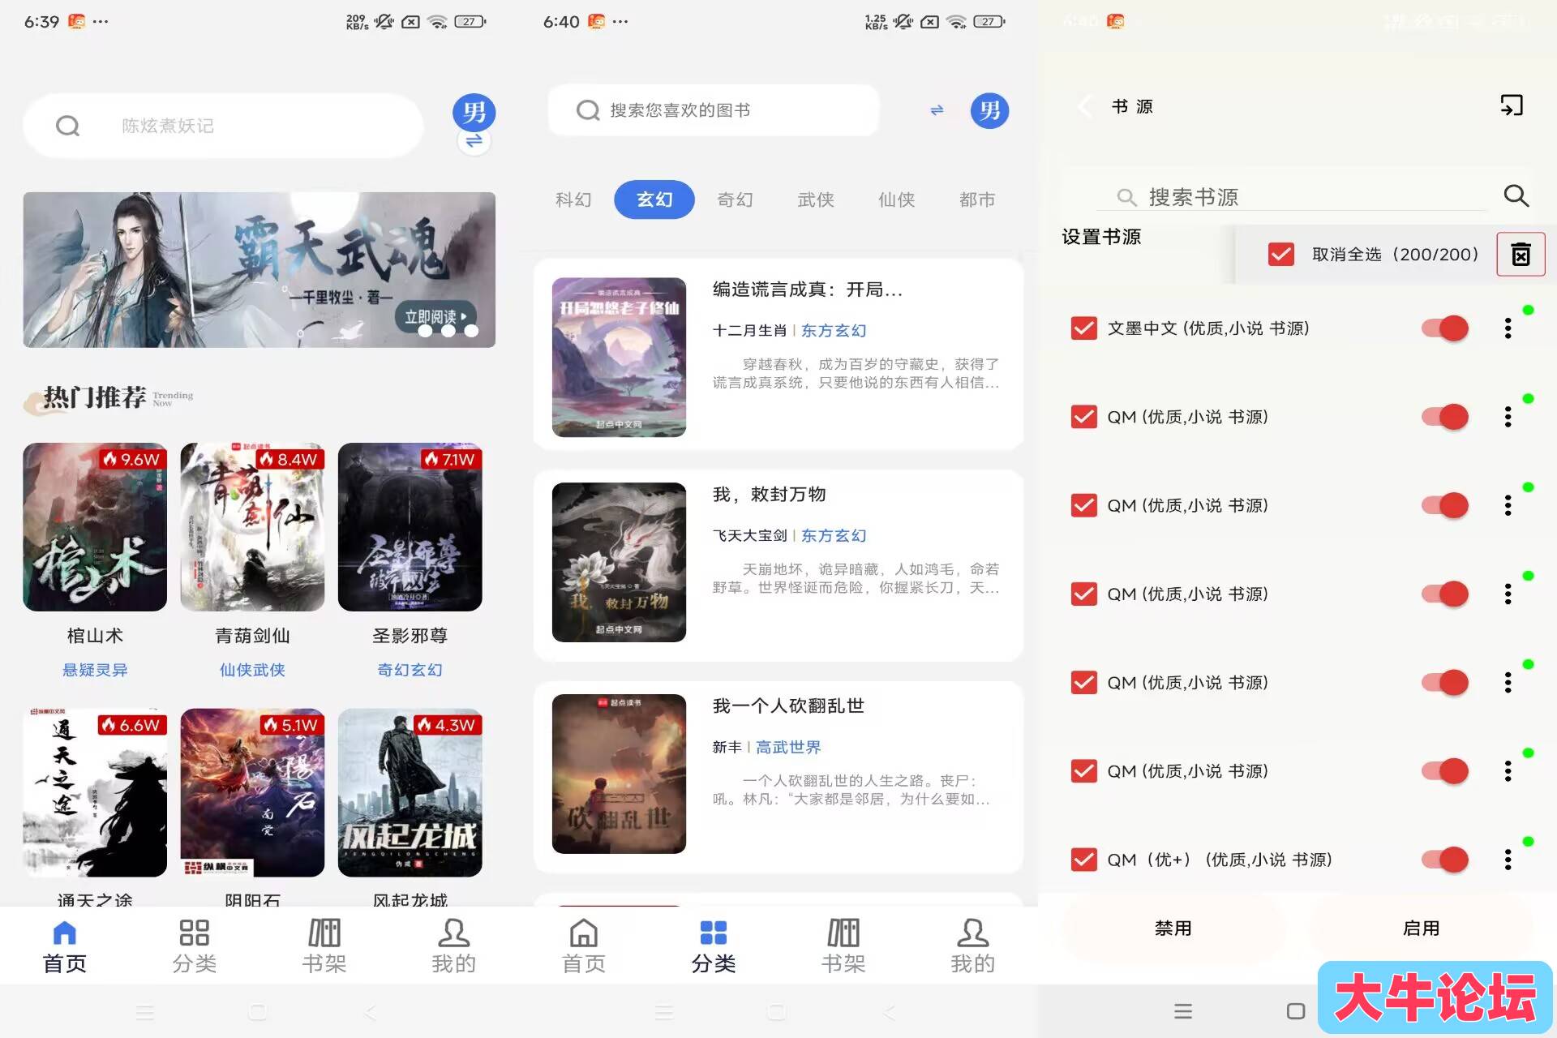The width and height of the screenshot is (1557, 1038).
Task: Tap the 启用 button
Action: point(1422,929)
